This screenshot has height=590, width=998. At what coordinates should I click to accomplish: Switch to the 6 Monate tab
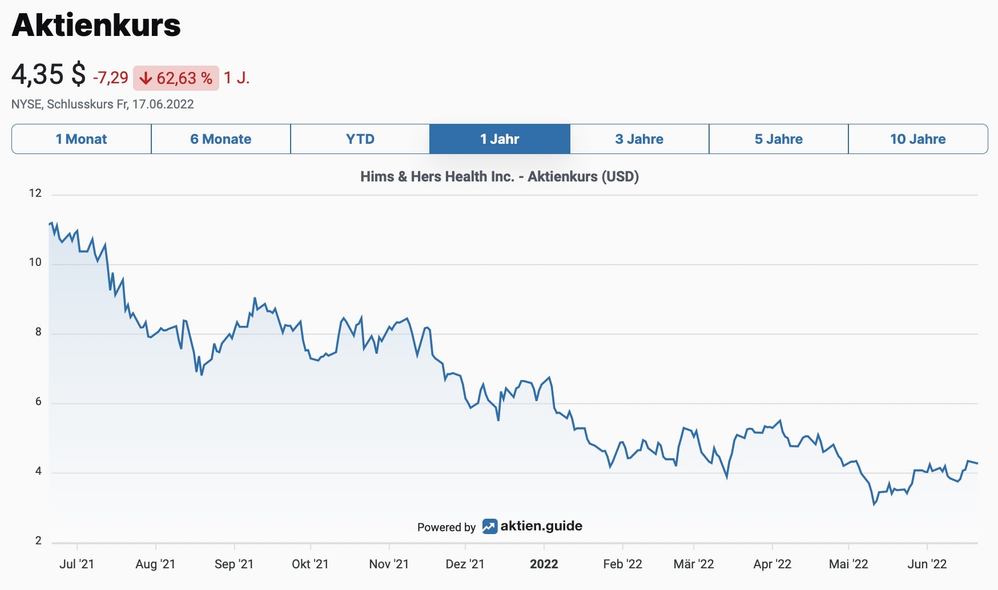coord(221,139)
